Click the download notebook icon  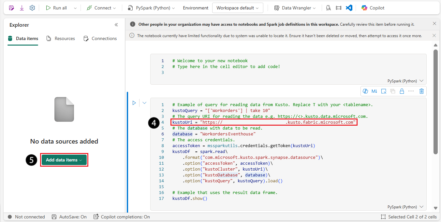22,8
